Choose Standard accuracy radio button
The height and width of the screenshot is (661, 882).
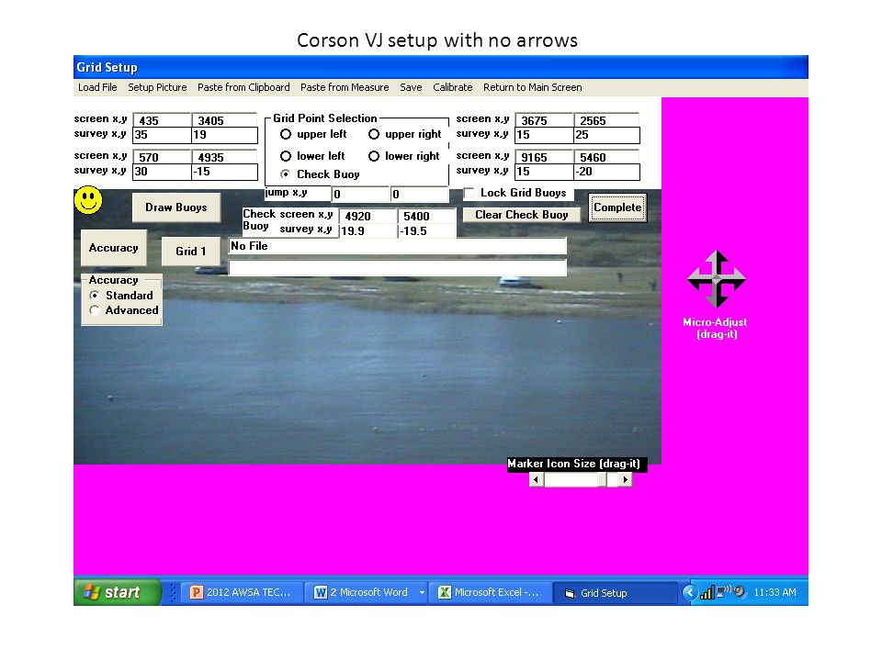[x=95, y=295]
